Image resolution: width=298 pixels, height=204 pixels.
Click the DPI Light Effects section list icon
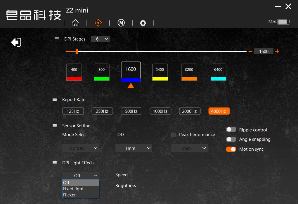[54, 163]
